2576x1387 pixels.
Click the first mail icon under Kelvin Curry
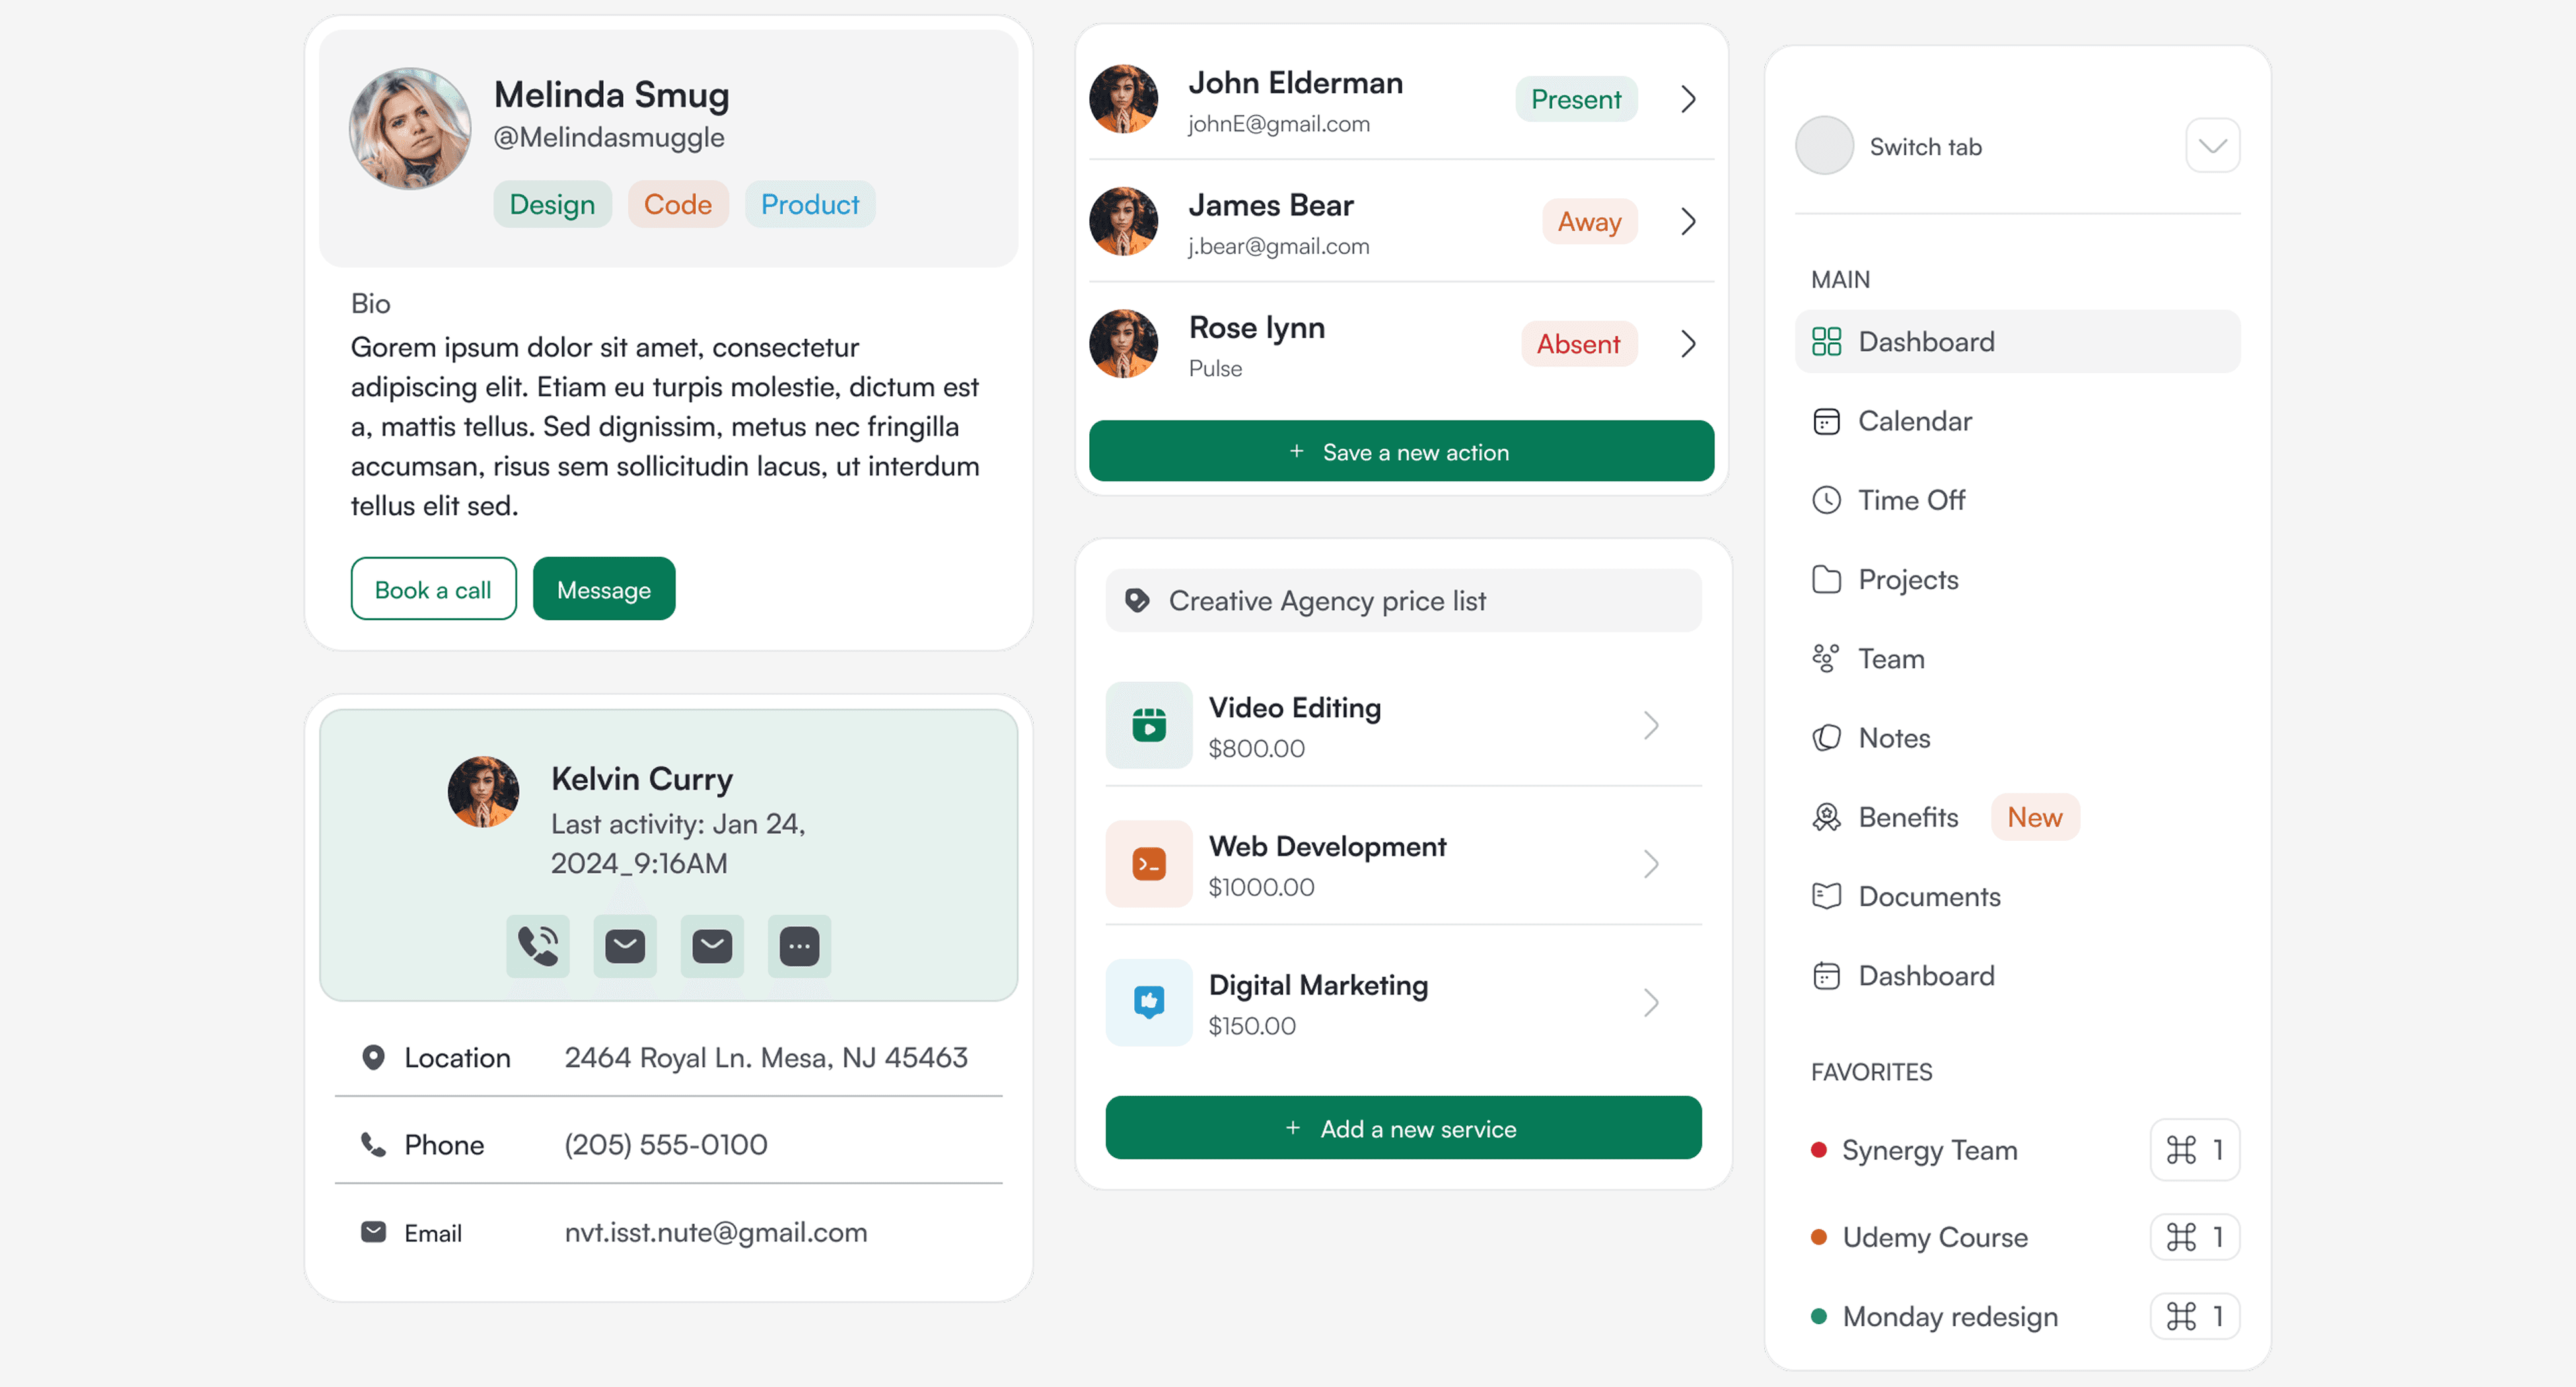point(624,945)
